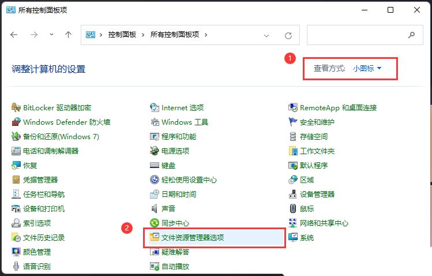Screen dimensions: 432x276
Task: Click the Windows Defender 防火墙 icon
Action: tap(16, 122)
